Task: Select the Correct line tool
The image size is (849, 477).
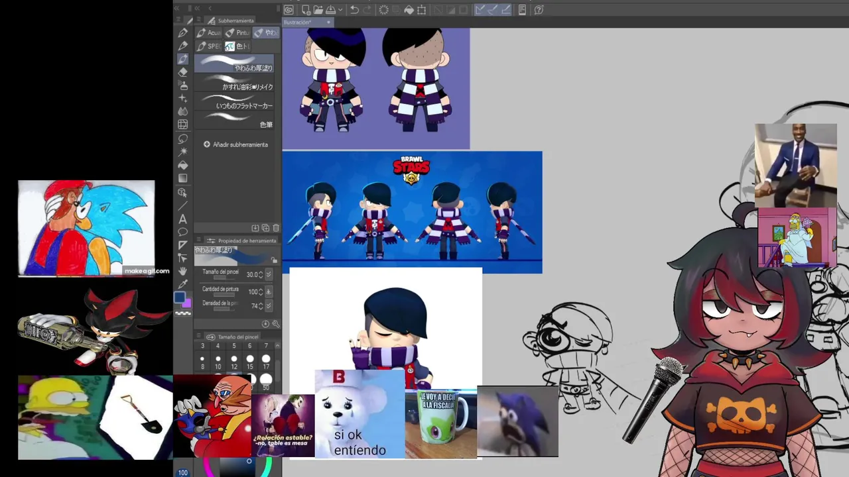Action: click(x=182, y=258)
